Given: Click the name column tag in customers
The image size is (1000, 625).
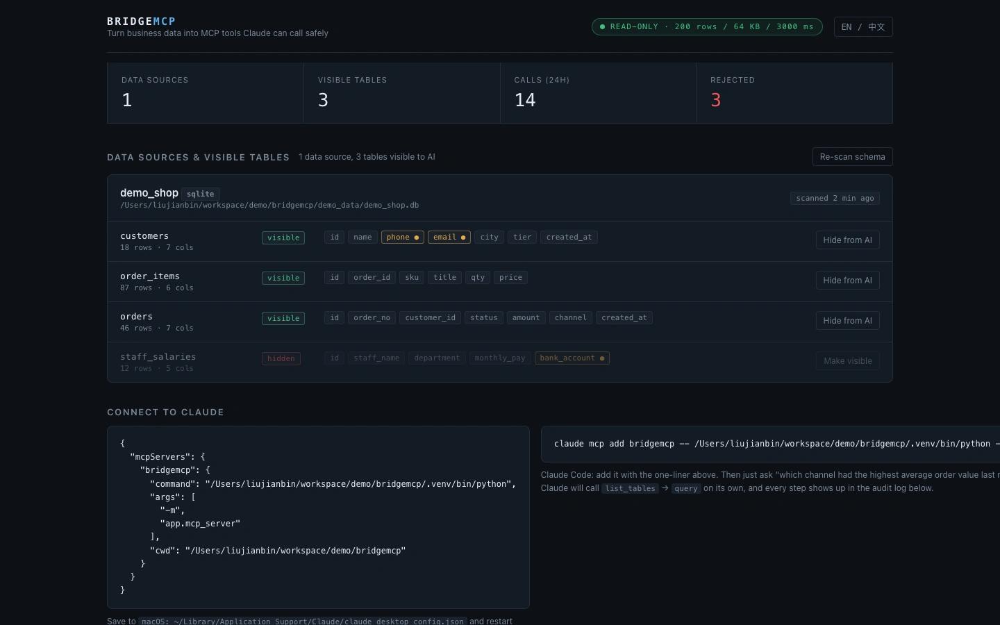Looking at the screenshot, I should [362, 237].
